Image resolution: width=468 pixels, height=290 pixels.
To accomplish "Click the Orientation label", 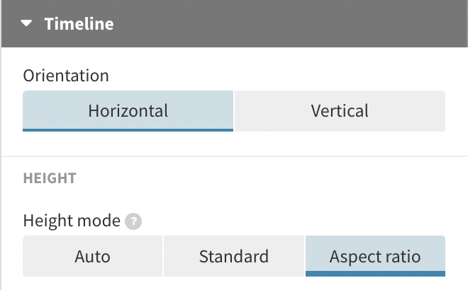I will 66,75.
